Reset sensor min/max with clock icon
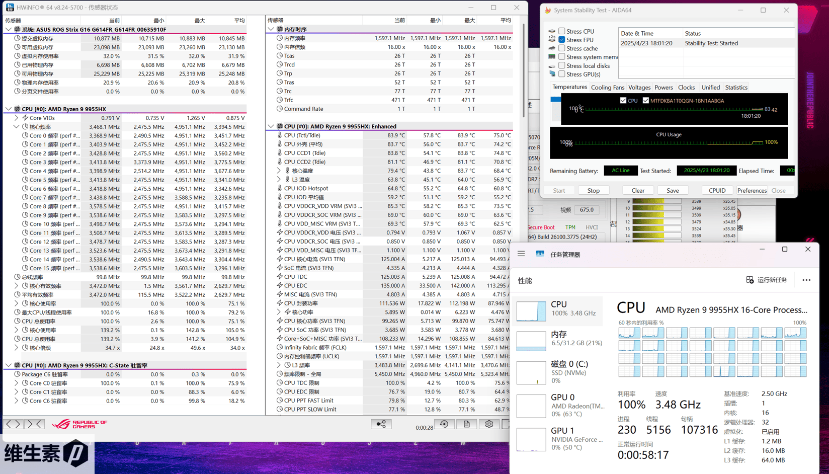 pos(444,424)
